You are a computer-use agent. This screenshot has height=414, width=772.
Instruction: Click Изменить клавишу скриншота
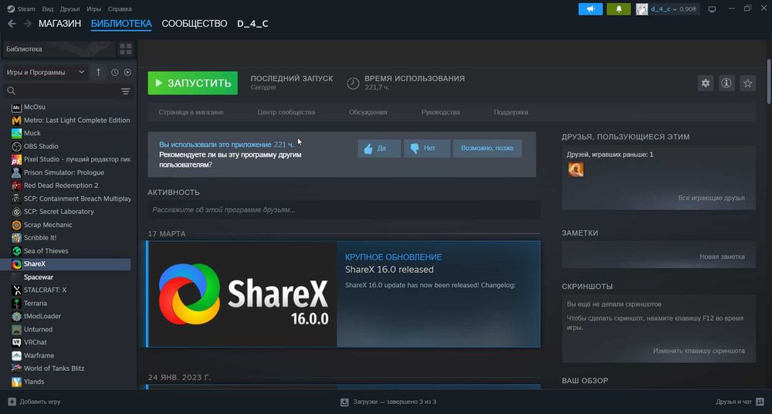click(x=699, y=351)
